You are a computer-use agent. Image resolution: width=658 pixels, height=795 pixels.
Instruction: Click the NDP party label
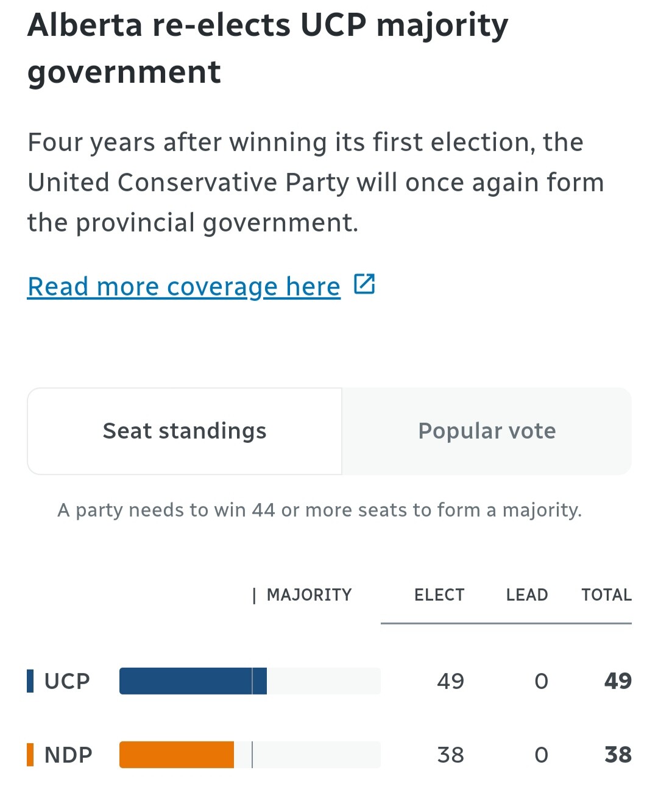tap(68, 755)
